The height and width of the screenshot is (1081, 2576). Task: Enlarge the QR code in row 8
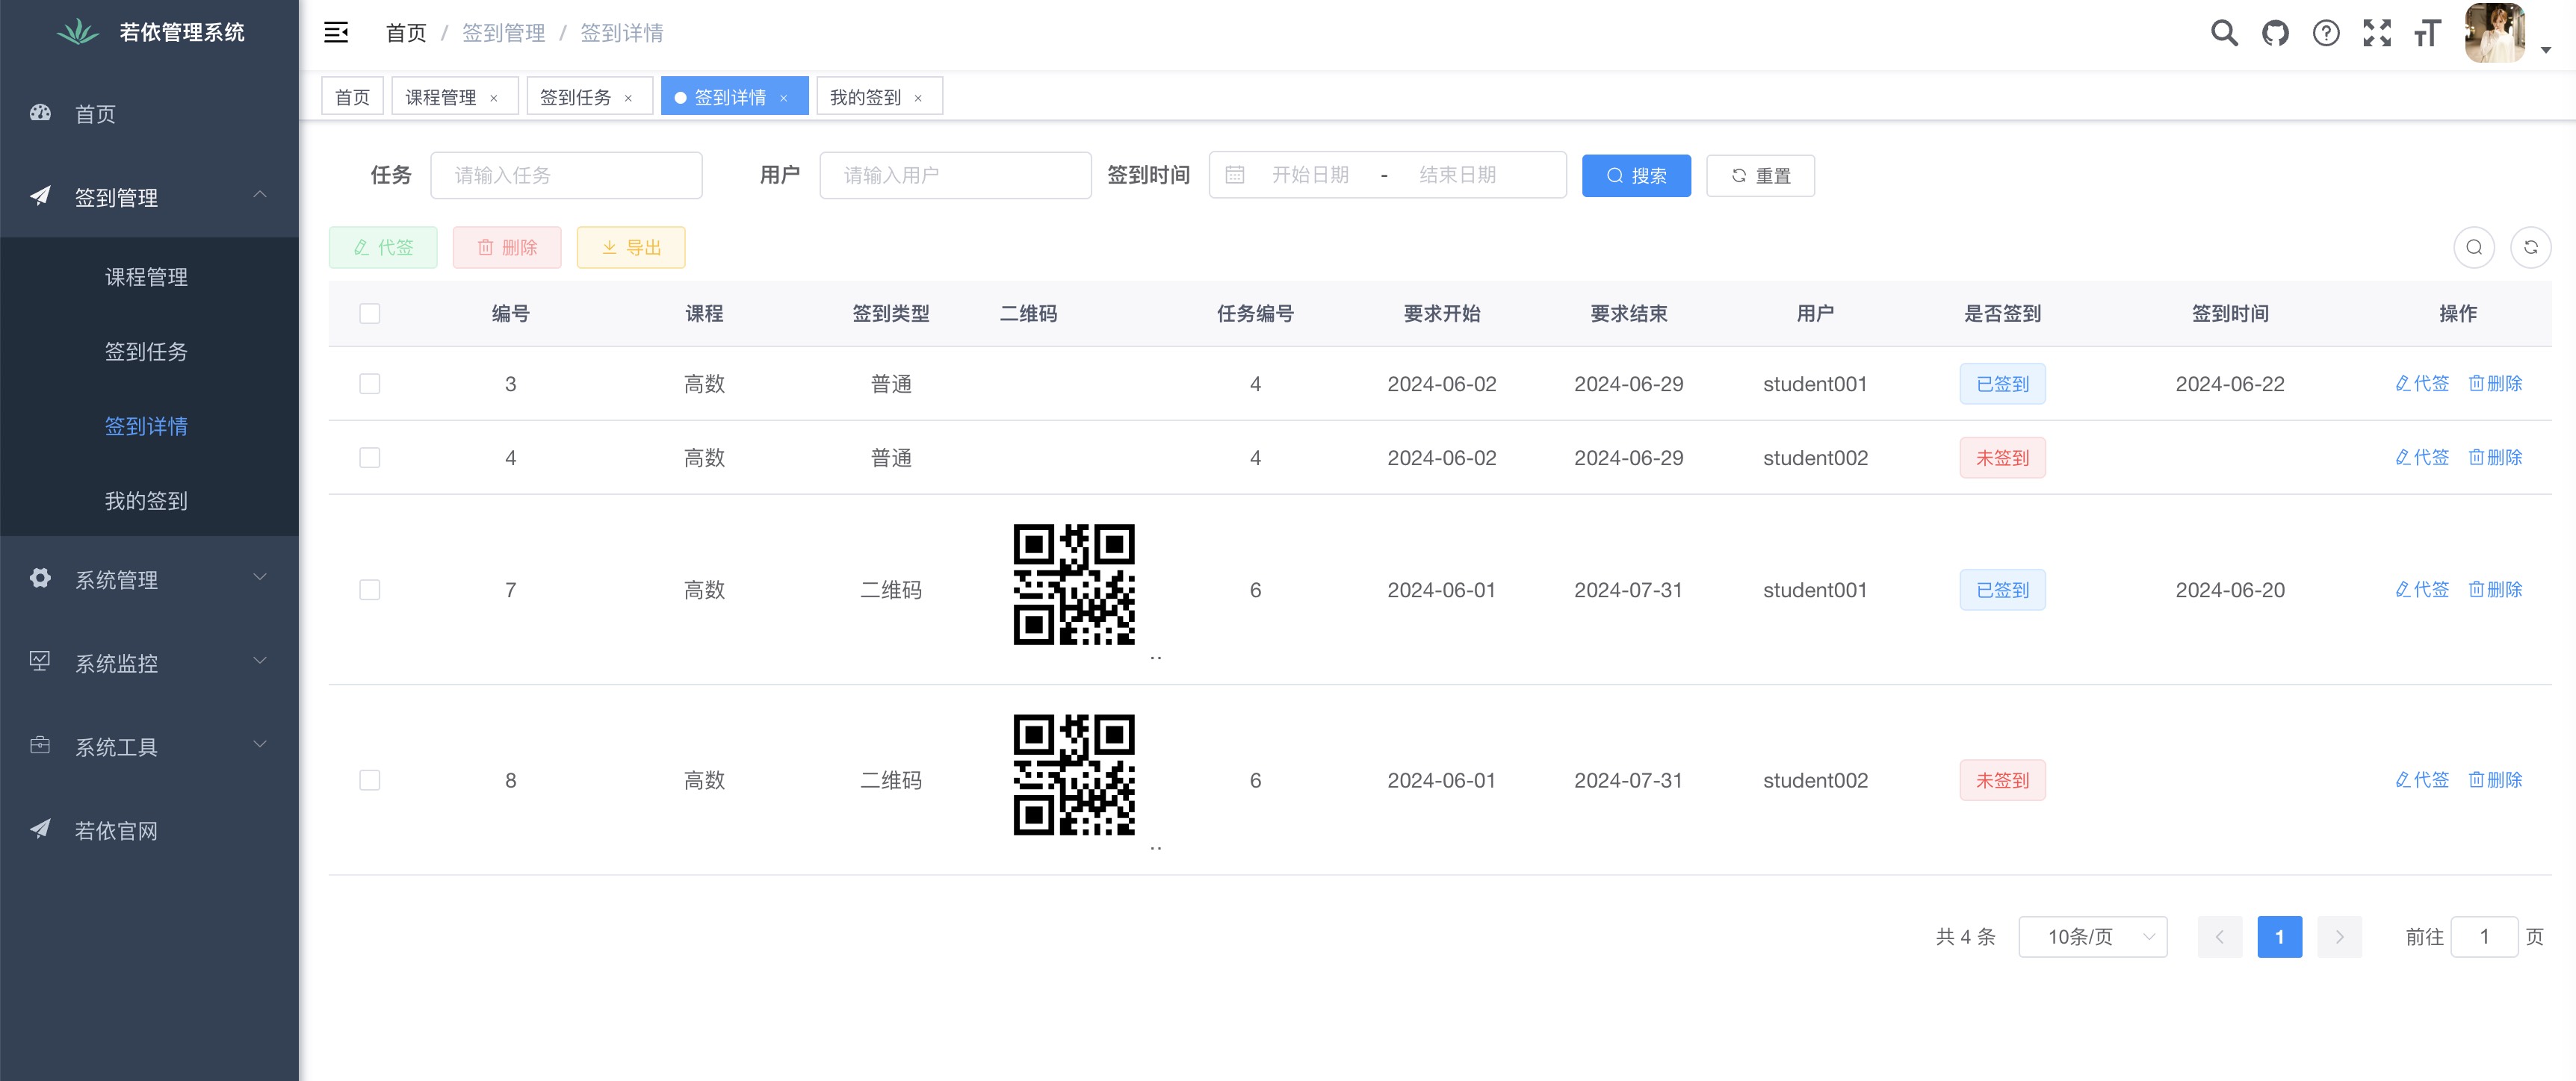1074,775
